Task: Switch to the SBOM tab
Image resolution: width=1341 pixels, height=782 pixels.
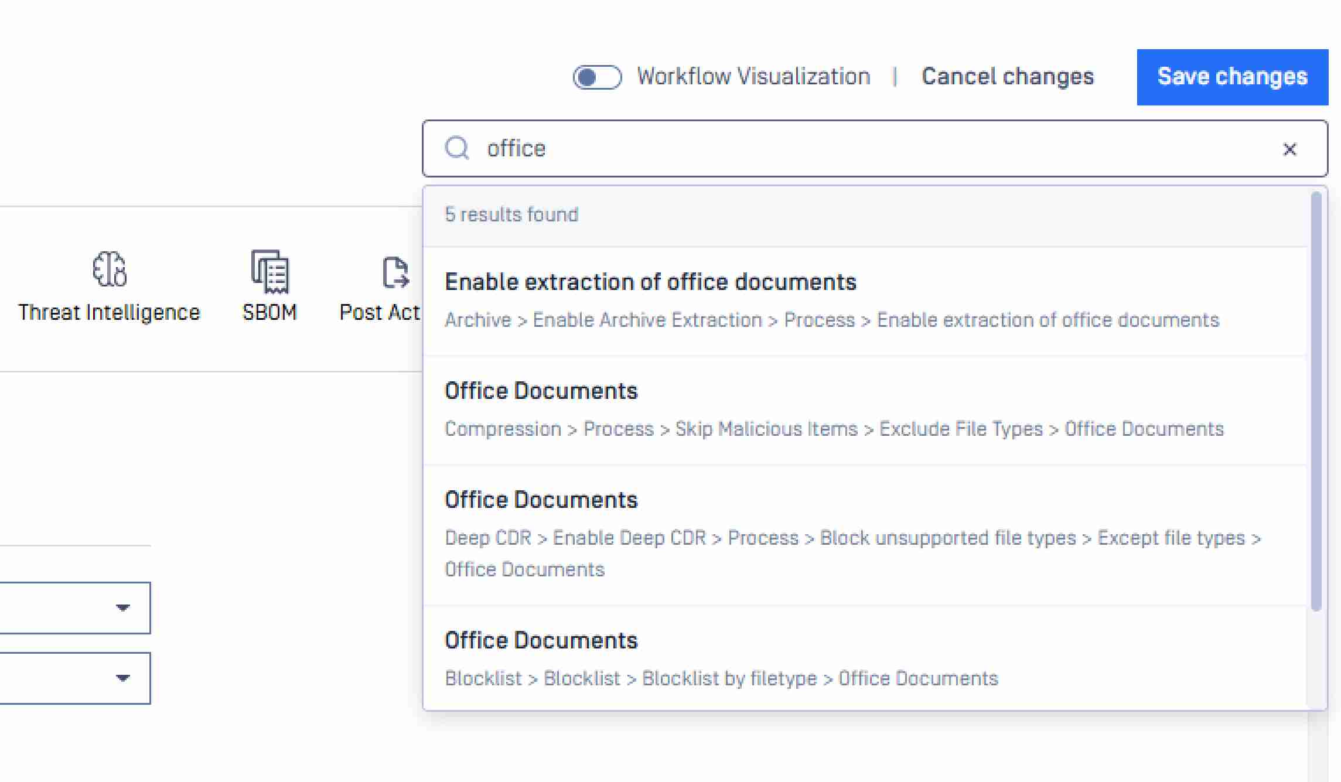Action: pyautogui.click(x=269, y=312)
